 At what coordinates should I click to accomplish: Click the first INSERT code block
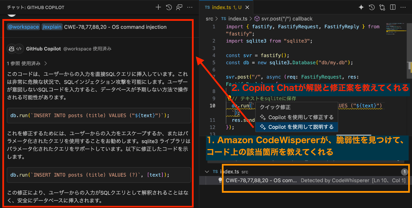click(x=99, y=115)
